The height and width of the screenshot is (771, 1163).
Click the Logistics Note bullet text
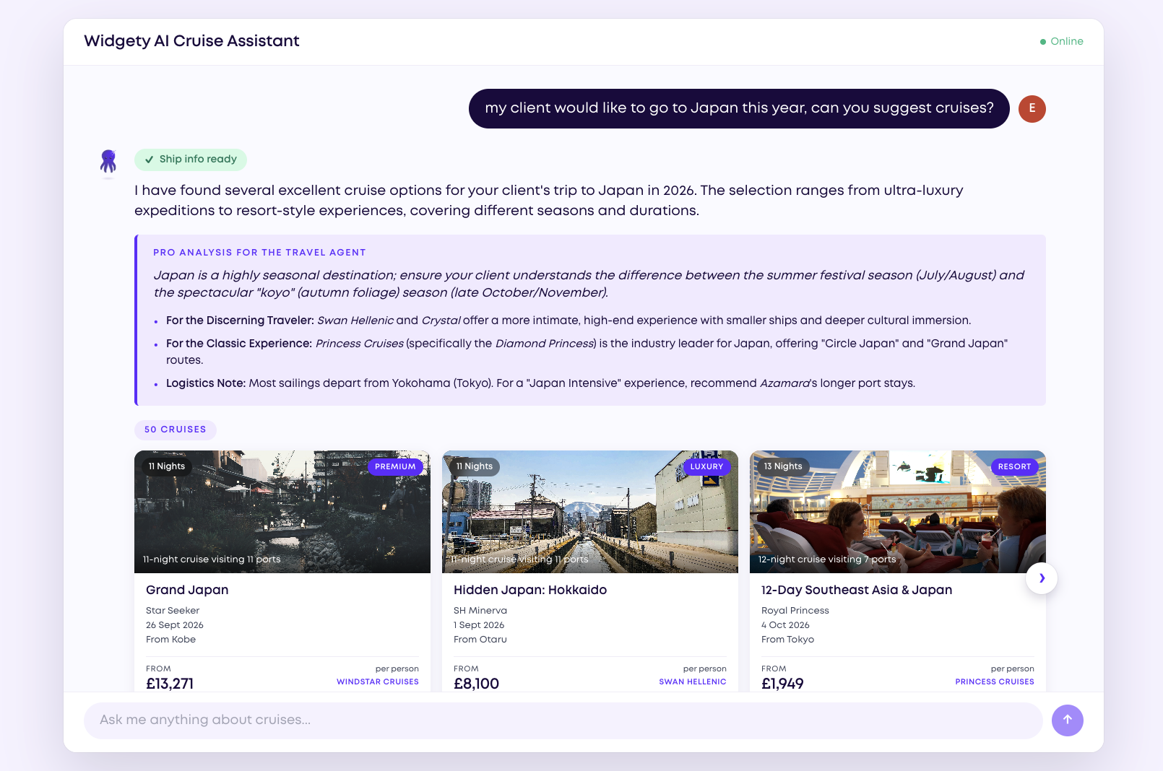540,383
